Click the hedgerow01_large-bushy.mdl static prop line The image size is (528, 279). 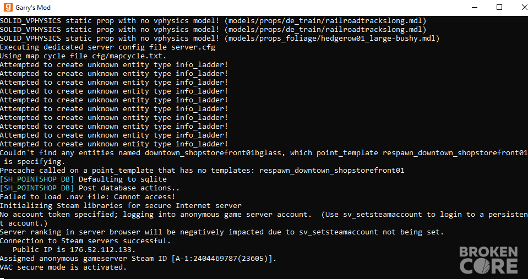220,39
